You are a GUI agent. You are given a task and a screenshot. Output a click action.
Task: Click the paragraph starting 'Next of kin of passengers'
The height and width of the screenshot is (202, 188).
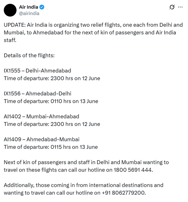pos(86,162)
